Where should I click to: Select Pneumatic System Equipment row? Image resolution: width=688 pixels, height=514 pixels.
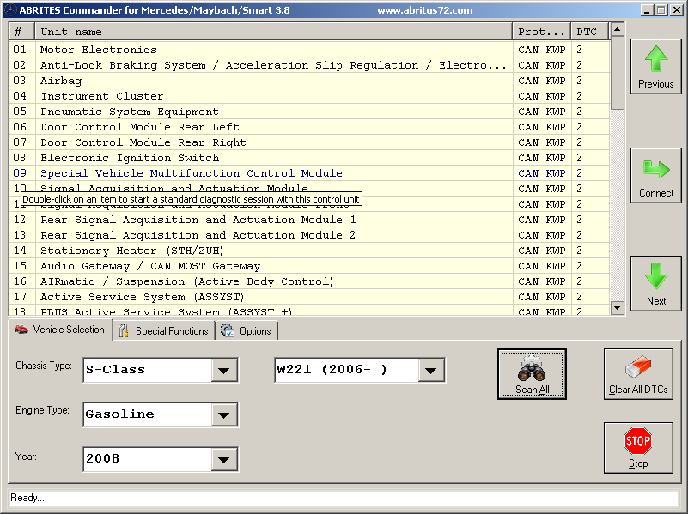[309, 112]
